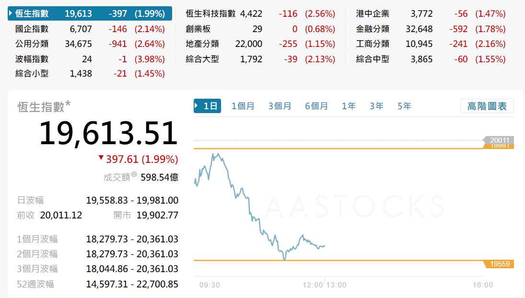Viewport: 525px width, 298px height.
Task: Select the 6個月 chart period
Action: [x=316, y=106]
